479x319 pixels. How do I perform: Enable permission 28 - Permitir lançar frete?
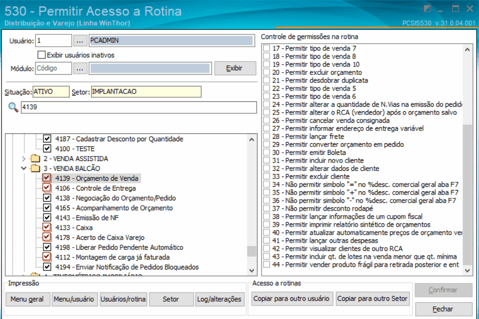click(x=267, y=136)
